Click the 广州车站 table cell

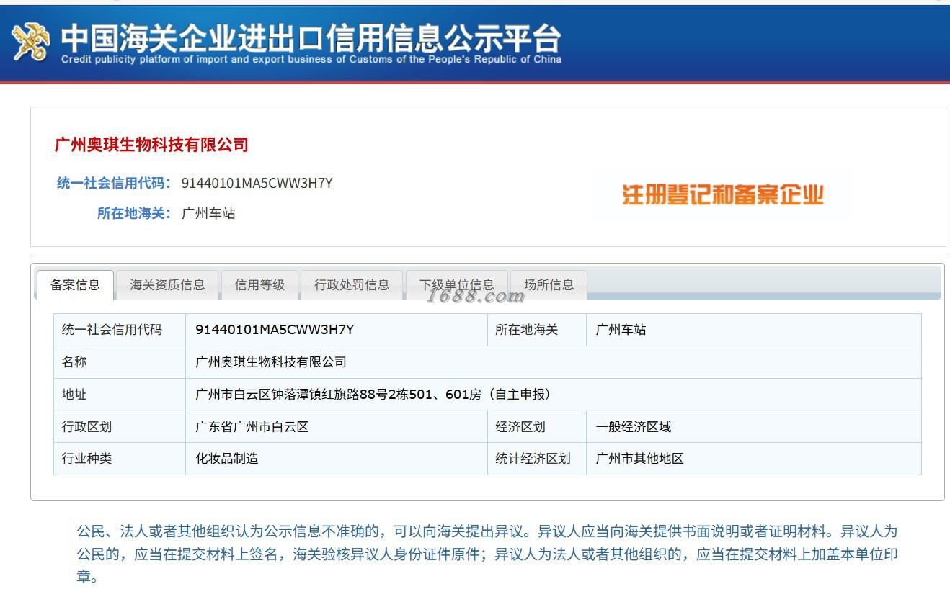point(754,330)
